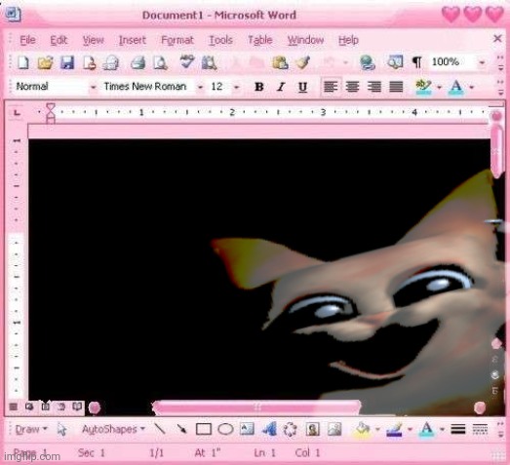Open the formatting toolbar font color dropdown arrow
The width and height of the screenshot is (510, 465).
472,87
